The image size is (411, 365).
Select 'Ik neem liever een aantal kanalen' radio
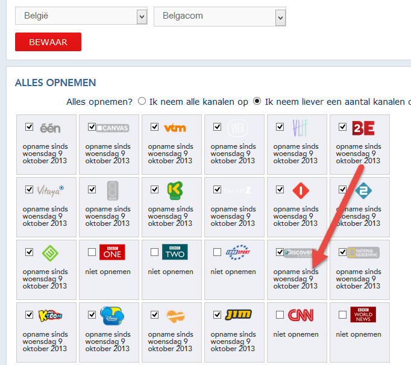coord(257,101)
